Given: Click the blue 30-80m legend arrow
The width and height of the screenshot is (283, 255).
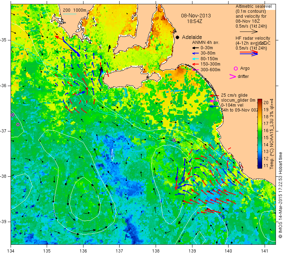Looking at the screenshot, I should tap(195, 53).
